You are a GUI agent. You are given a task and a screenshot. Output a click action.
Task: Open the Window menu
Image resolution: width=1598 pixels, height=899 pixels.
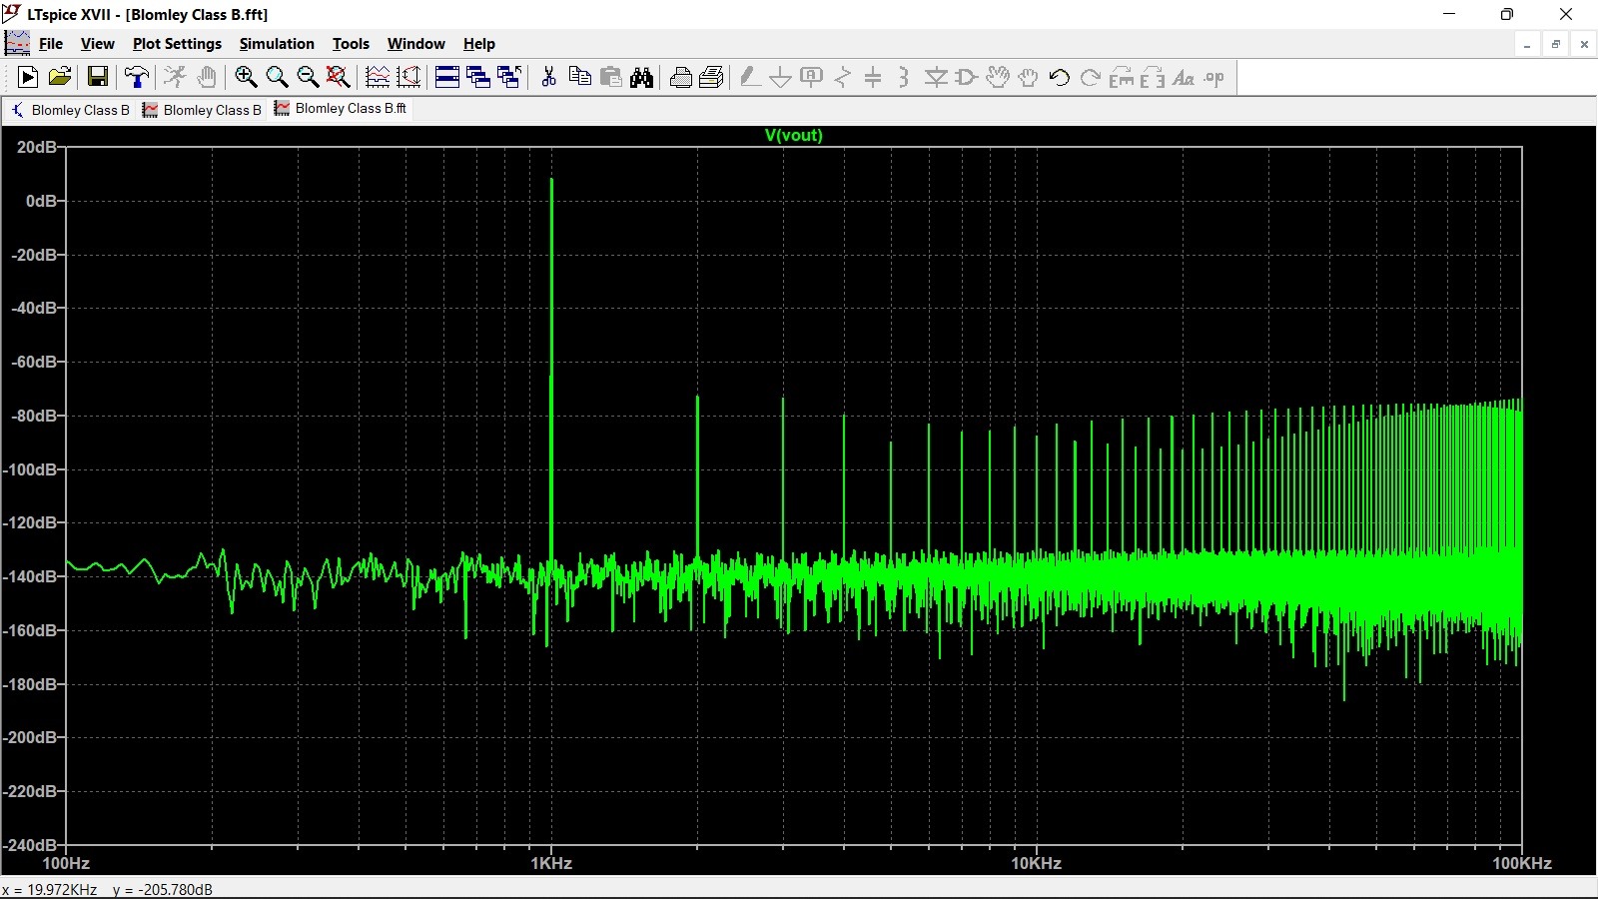pyautogui.click(x=415, y=44)
